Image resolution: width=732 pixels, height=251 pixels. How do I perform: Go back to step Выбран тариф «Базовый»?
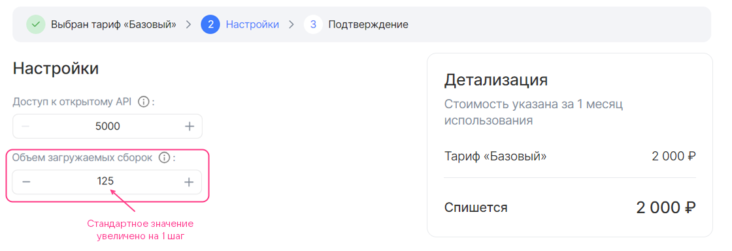tap(114, 24)
